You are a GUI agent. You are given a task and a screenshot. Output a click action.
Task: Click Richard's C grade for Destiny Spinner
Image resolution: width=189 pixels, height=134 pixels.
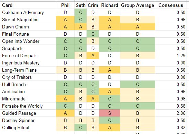(110, 120)
